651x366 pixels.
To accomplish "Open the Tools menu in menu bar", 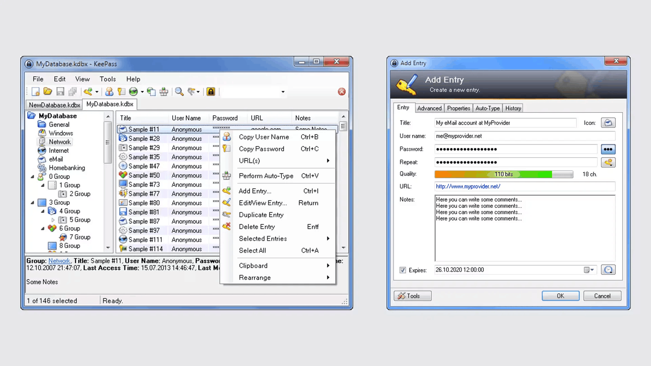I will (108, 79).
